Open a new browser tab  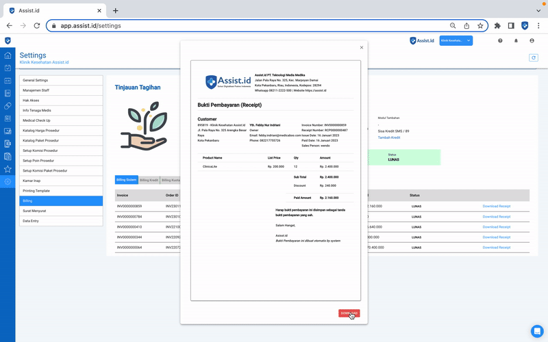click(115, 10)
